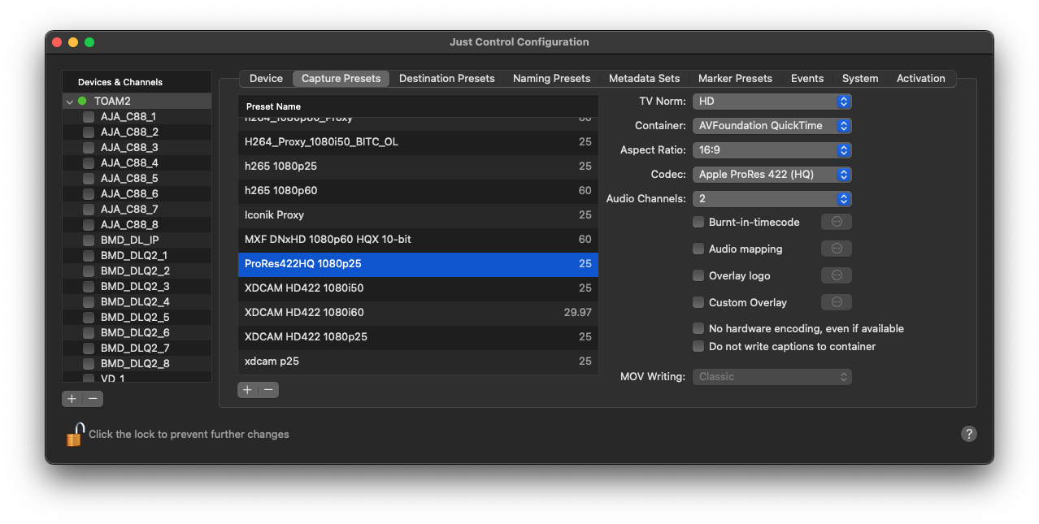The image size is (1039, 524).
Task: Select BMD_DLQ2_1 channel row
Action: [x=137, y=256]
